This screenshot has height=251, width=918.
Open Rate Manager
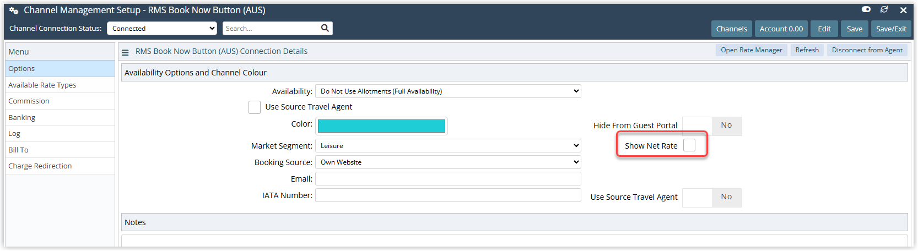[752, 50]
